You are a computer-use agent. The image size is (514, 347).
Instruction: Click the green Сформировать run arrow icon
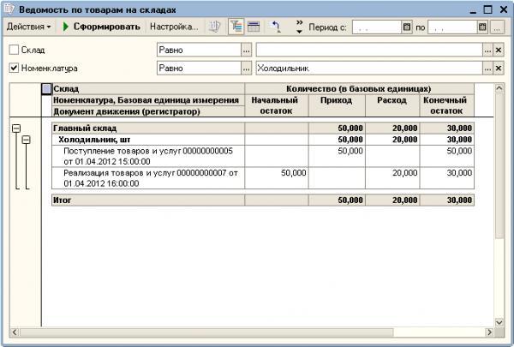66,27
